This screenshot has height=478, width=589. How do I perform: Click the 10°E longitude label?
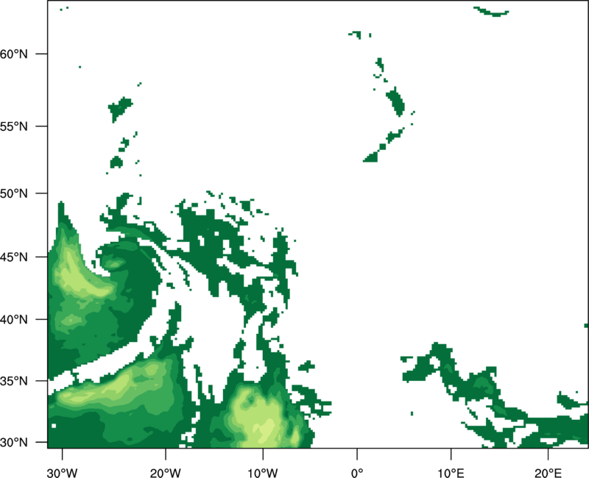(451, 473)
